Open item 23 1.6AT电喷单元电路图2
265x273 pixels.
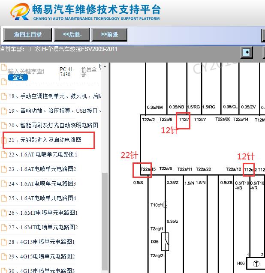(x=42, y=169)
